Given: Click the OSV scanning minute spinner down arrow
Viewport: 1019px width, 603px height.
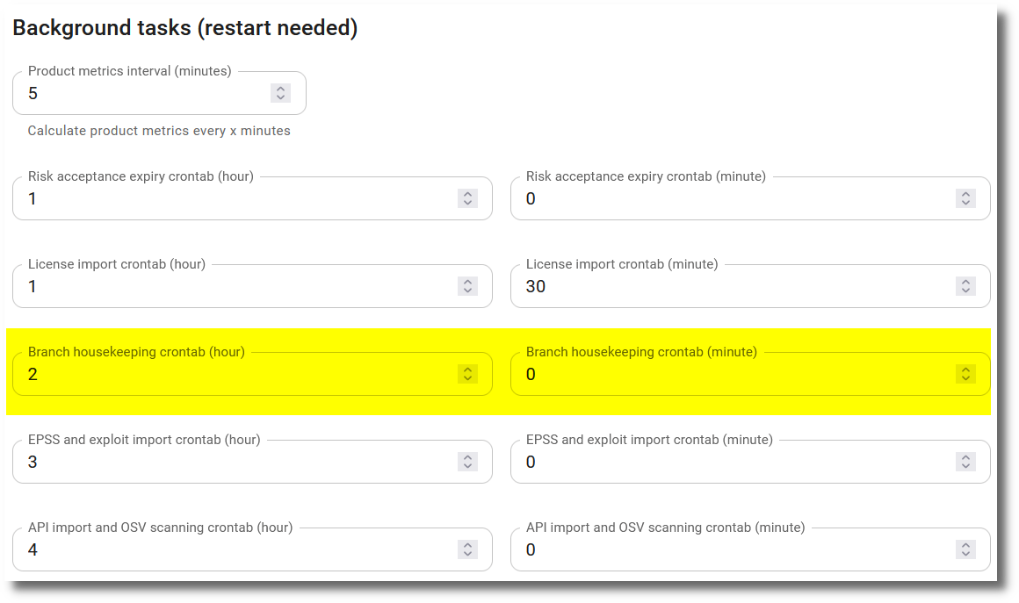Looking at the screenshot, I should coord(965,554).
